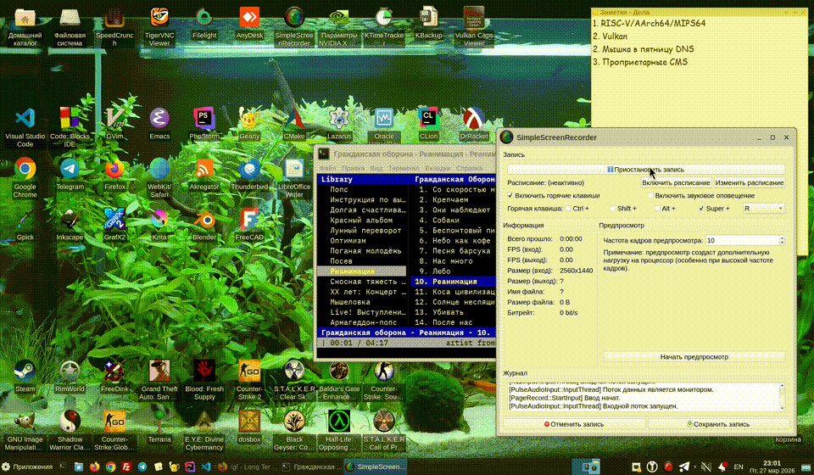Launch the Inkscape desktop icon
814x475 pixels.
point(70,225)
